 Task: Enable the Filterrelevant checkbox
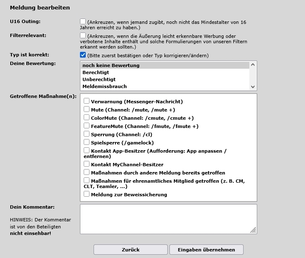pyautogui.click(x=83, y=35)
